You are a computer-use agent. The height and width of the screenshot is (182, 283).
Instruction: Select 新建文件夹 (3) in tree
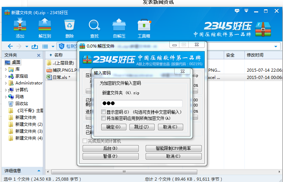click(x=25, y=131)
